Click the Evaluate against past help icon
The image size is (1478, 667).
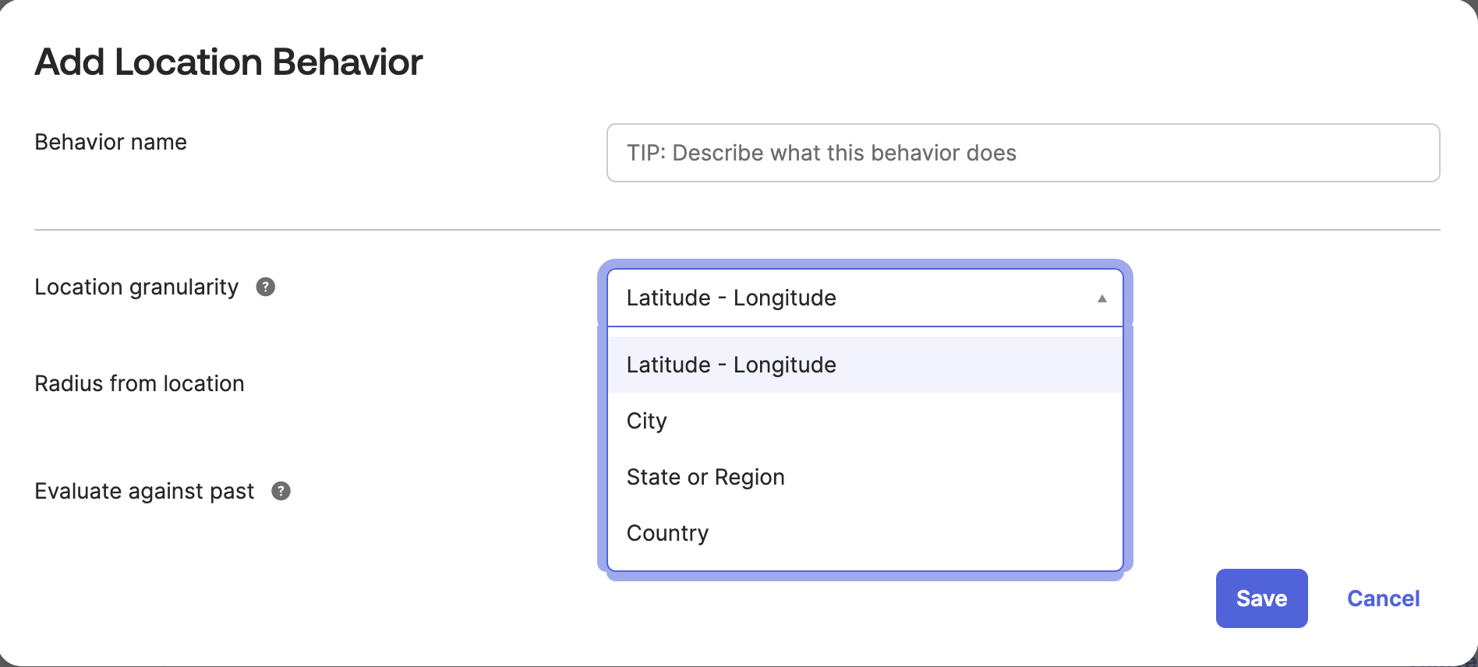[281, 491]
